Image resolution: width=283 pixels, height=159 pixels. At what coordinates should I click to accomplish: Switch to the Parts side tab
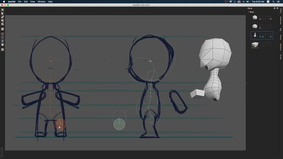(x=281, y=11)
